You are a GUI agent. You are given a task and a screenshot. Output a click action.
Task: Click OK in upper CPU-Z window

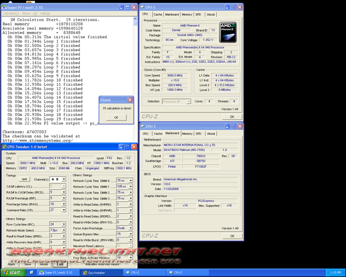pos(232,117)
